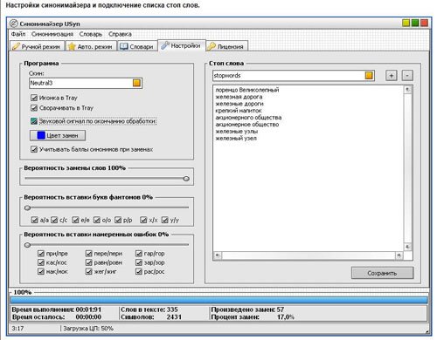Open the Справка menu
This screenshot has height=340, width=437.
(120, 34)
